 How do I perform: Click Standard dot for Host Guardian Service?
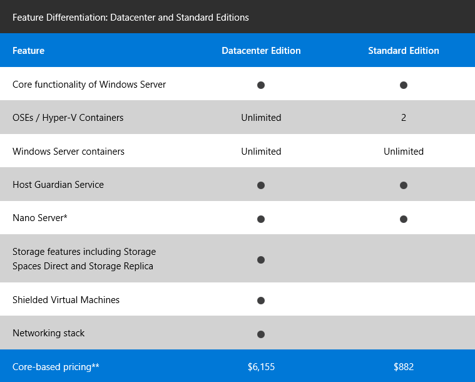pos(404,185)
